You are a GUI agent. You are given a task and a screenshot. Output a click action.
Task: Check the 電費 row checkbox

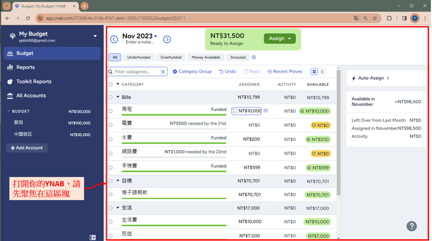tap(111, 125)
